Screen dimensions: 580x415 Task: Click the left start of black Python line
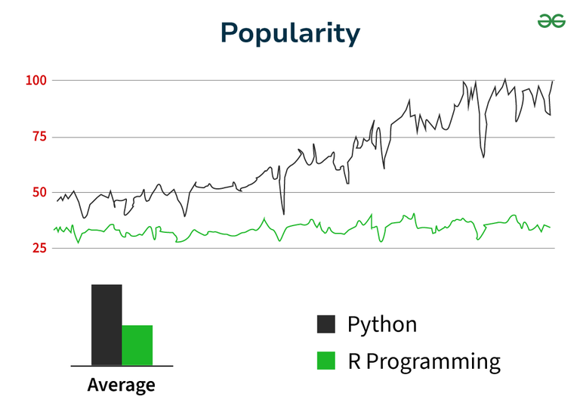(x=57, y=200)
